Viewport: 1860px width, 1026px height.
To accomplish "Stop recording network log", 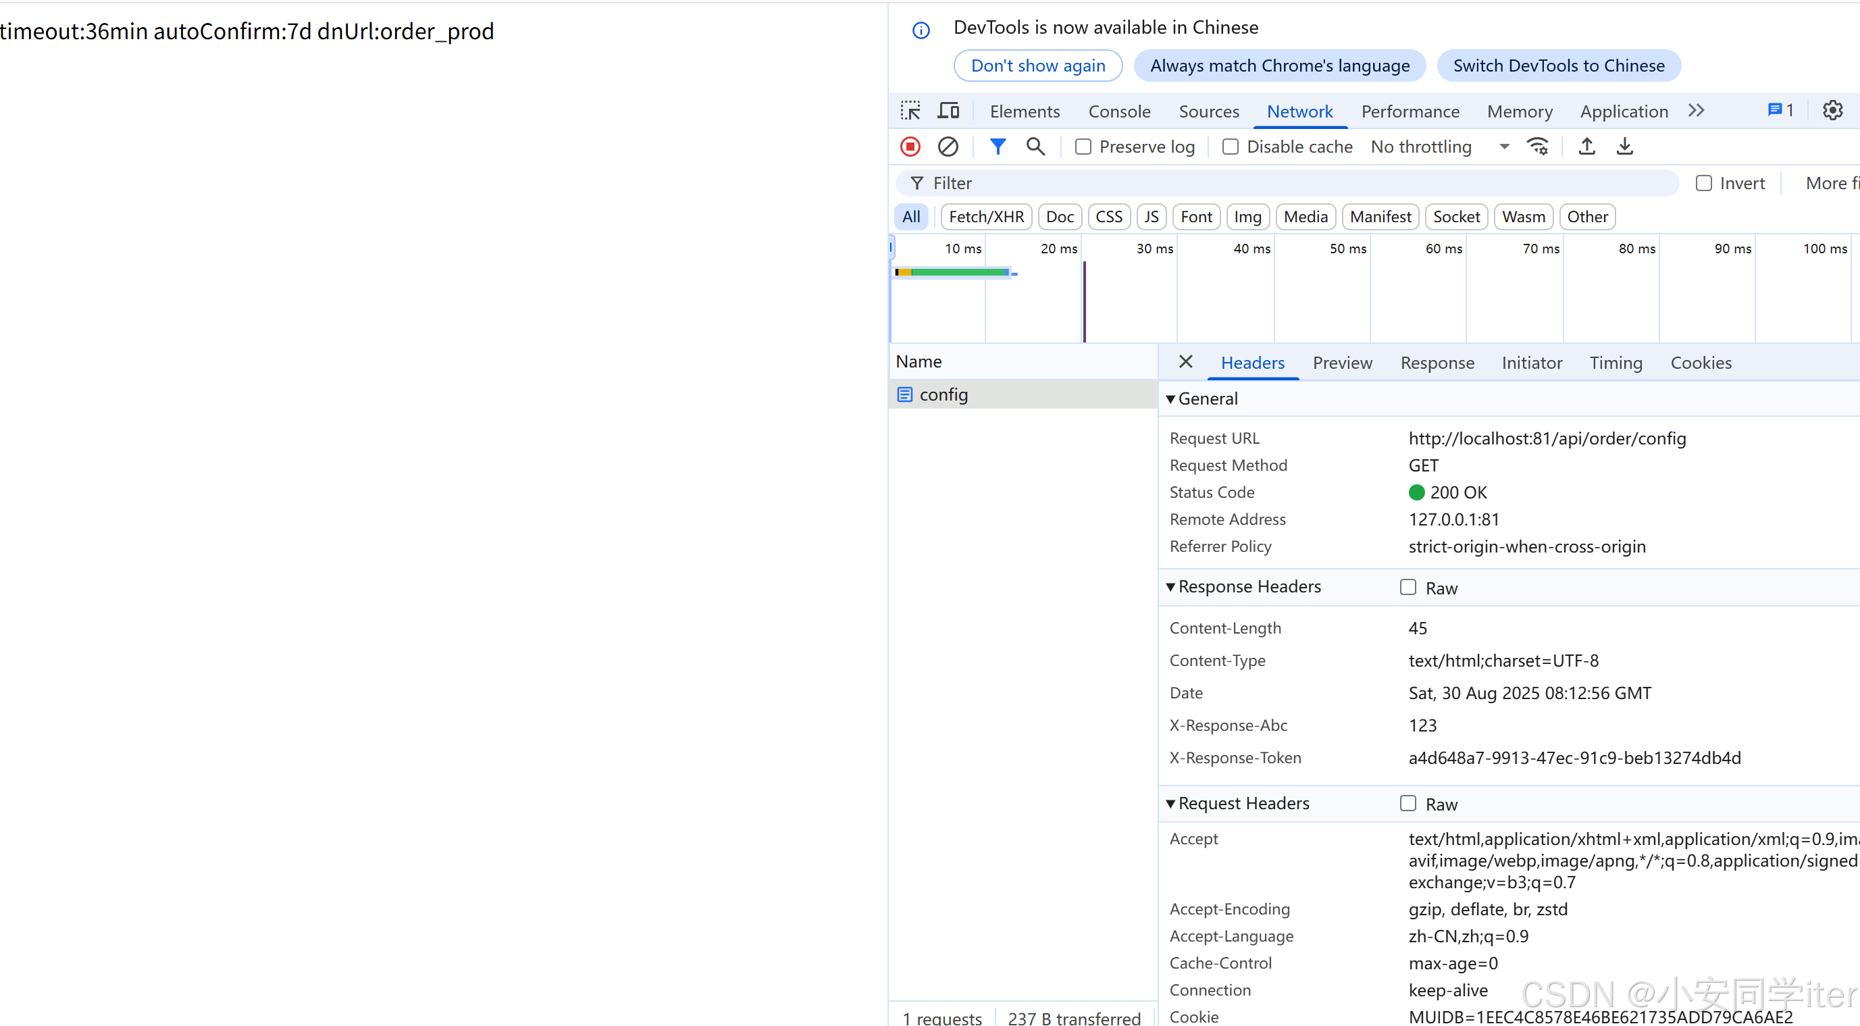I will click(910, 147).
